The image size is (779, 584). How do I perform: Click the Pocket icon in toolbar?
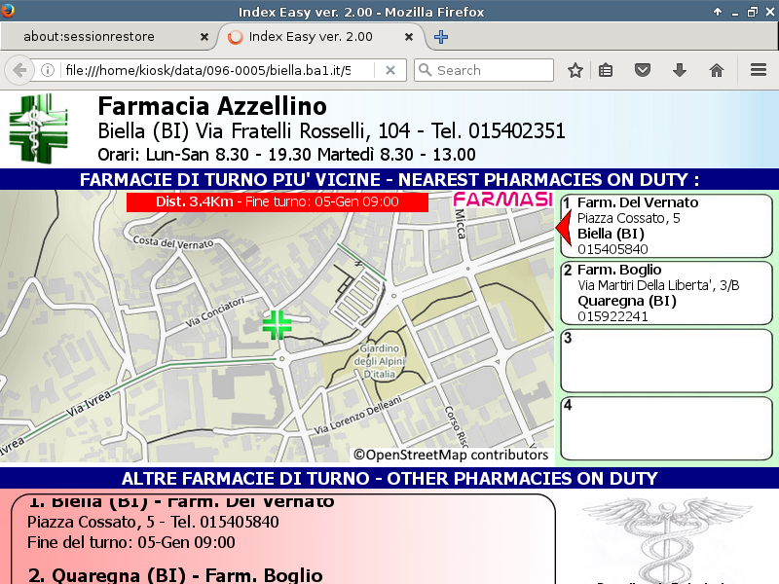click(643, 70)
